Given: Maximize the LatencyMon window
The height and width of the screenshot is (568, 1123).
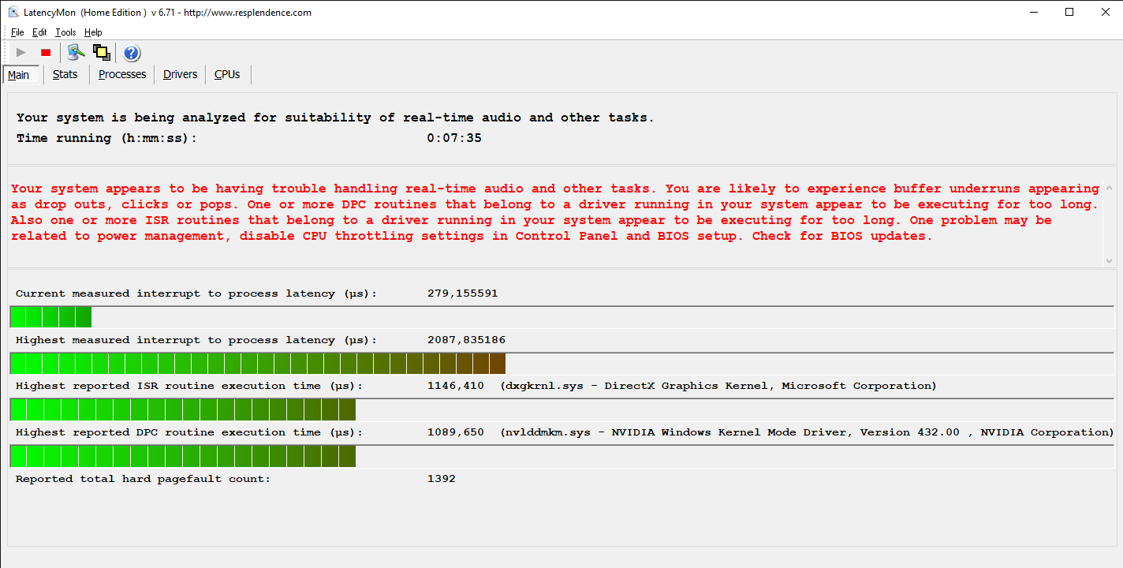Looking at the screenshot, I should point(1069,12).
